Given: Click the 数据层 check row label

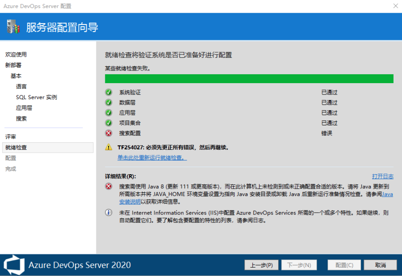Looking at the screenshot, I should point(127,103).
